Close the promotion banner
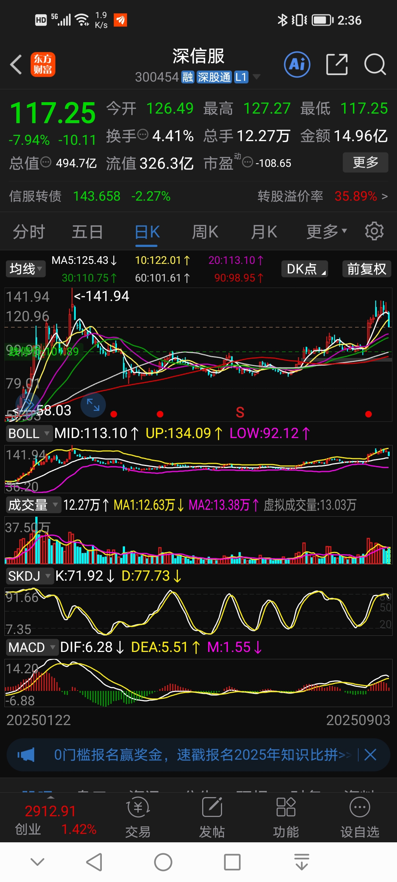The width and height of the screenshot is (397, 882). click(370, 755)
